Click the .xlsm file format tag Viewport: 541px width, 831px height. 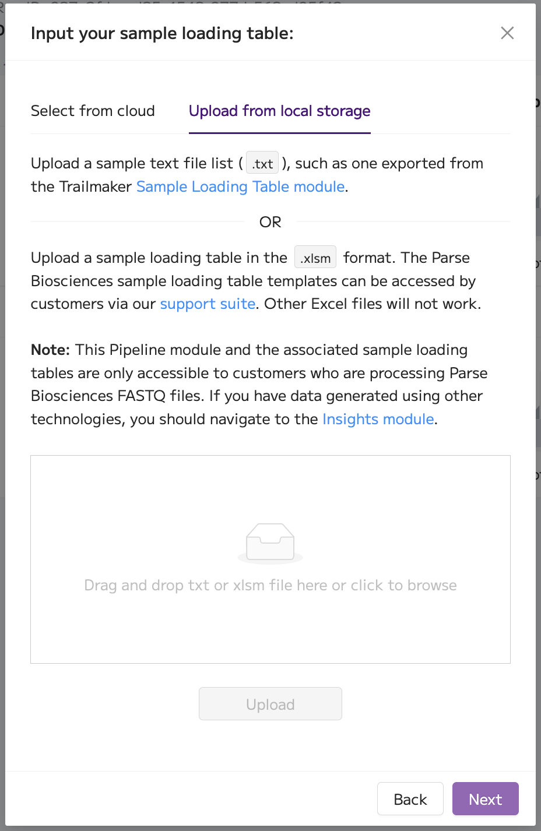click(315, 258)
